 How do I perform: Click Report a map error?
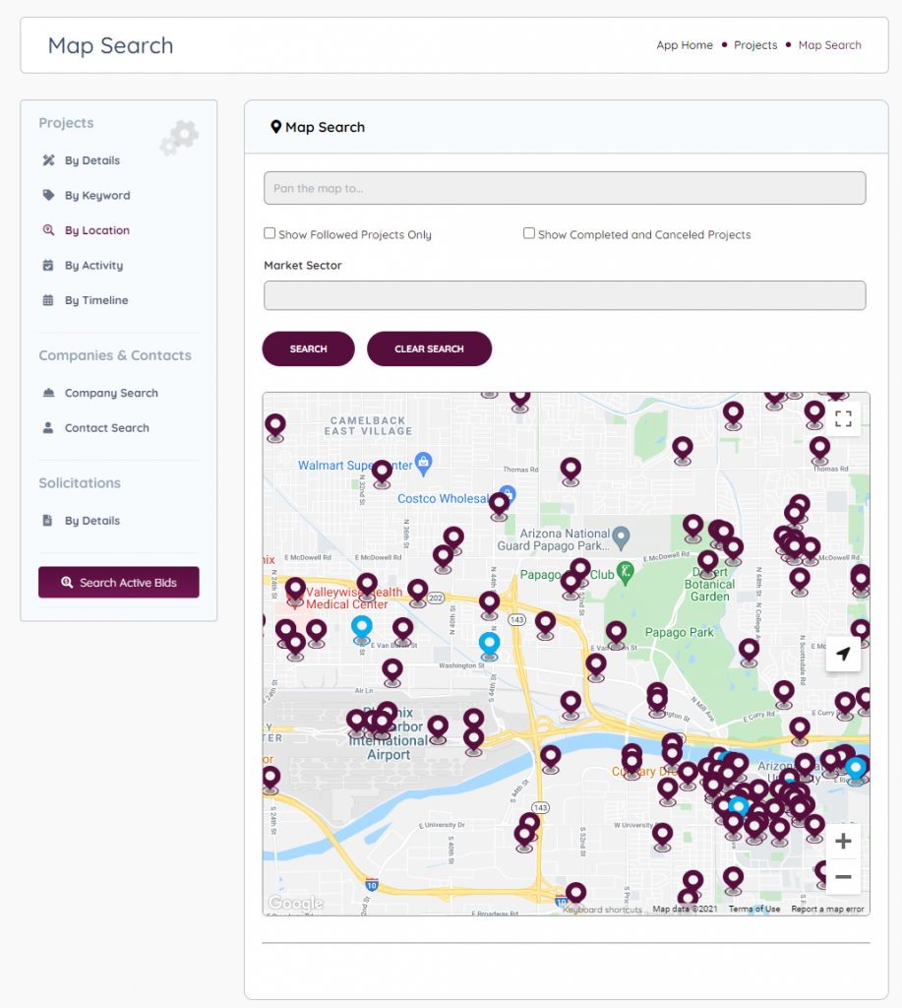(x=827, y=909)
